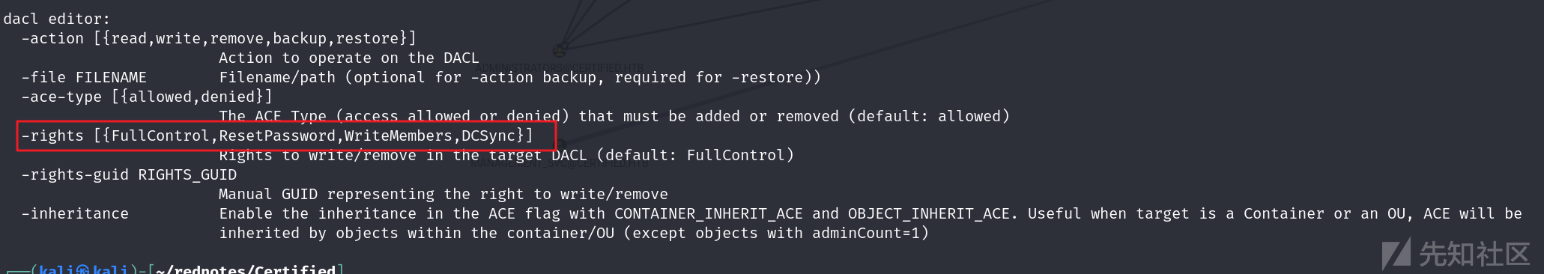1544x274 pixels.
Task: Click the watermark logo icon
Action: pos(1396,255)
